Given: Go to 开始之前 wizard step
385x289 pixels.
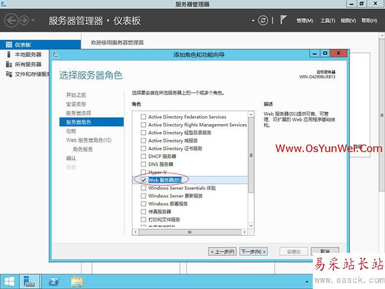Looking at the screenshot, I should click(76, 95).
